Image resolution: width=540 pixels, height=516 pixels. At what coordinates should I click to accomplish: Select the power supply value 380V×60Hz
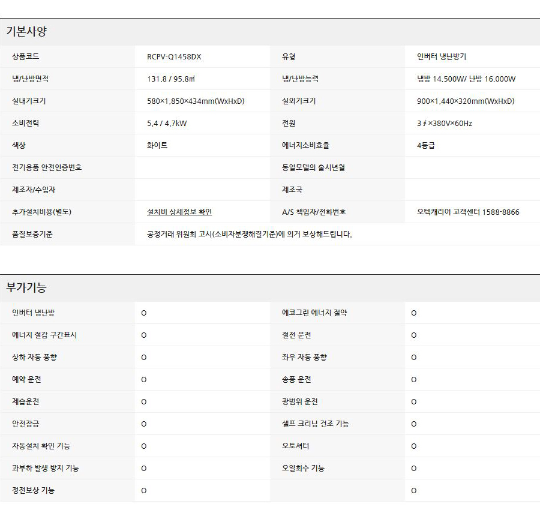click(445, 123)
